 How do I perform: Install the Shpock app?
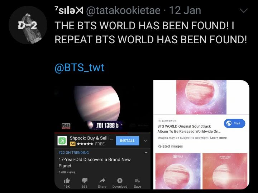[x=127, y=141]
